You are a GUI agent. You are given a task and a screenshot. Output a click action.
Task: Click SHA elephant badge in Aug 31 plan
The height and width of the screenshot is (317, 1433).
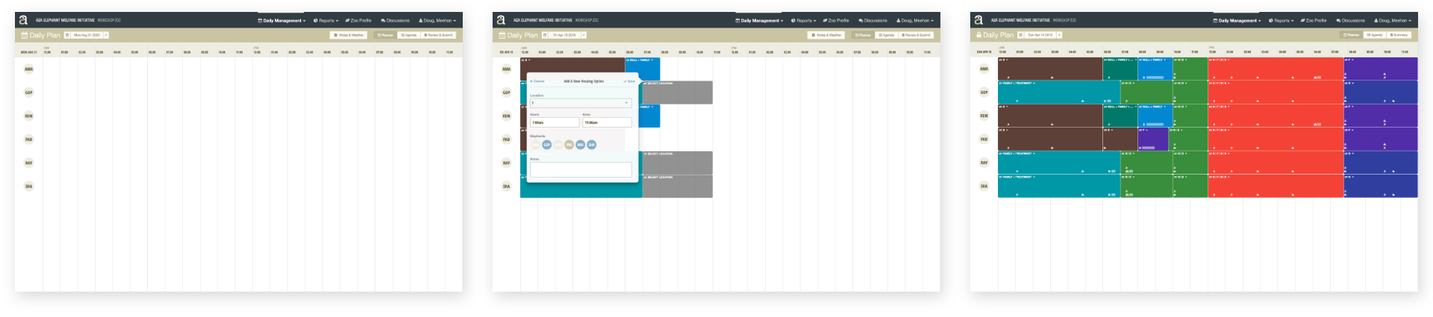tap(28, 186)
